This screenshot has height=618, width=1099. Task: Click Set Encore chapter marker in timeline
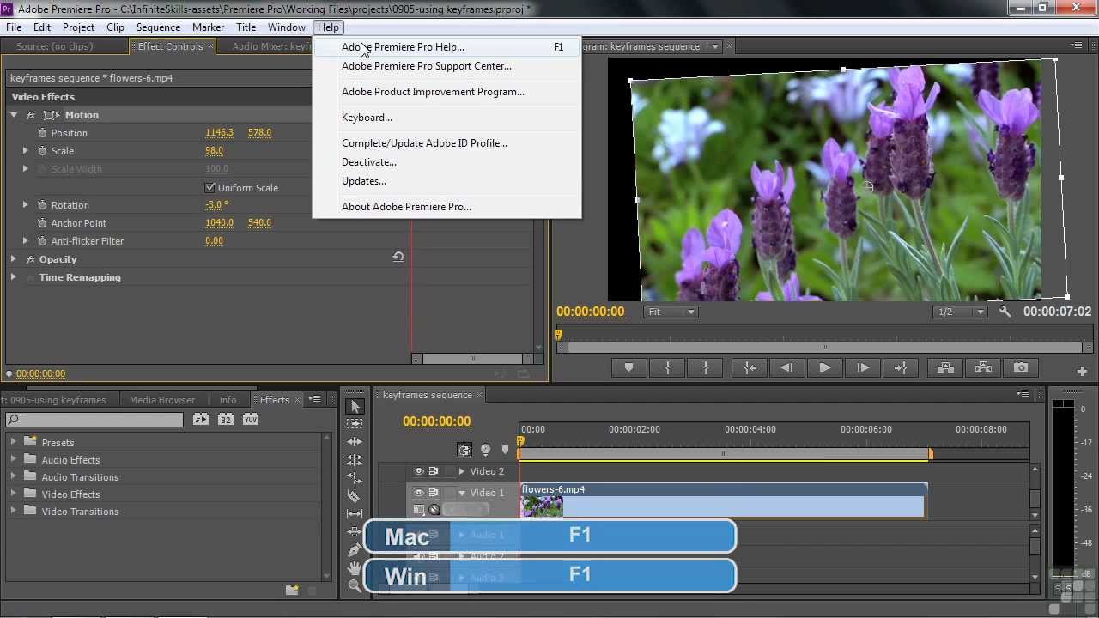(485, 450)
